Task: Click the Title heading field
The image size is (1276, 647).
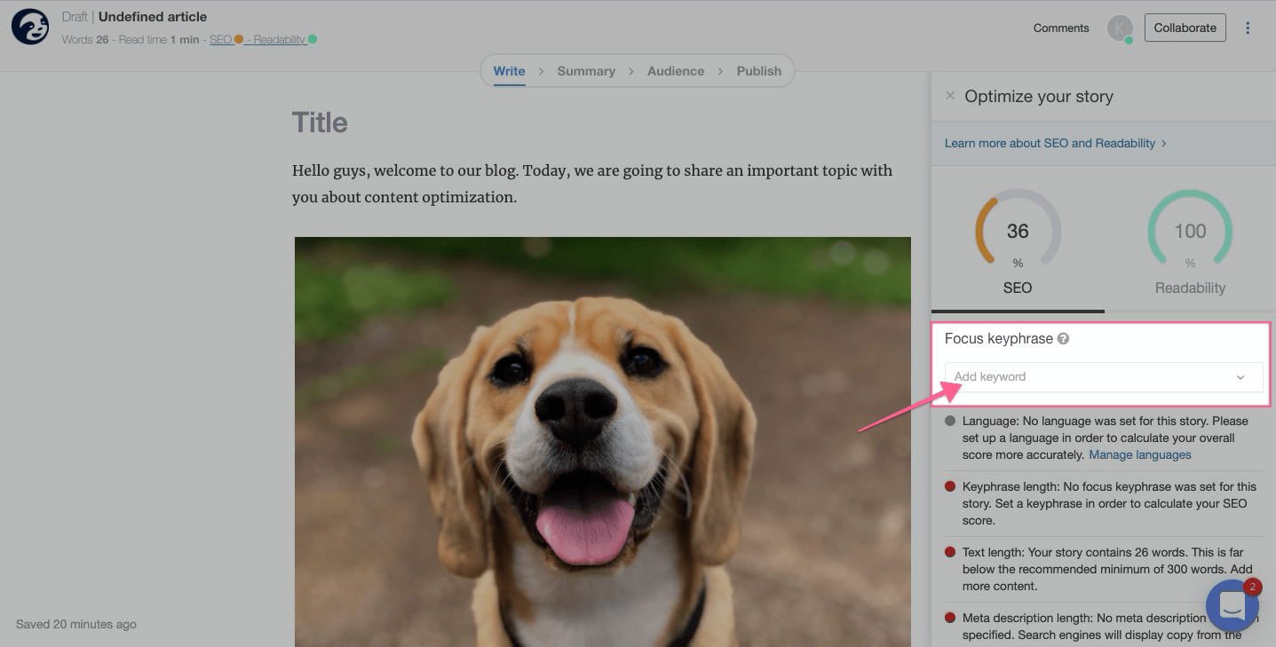Action: click(320, 122)
